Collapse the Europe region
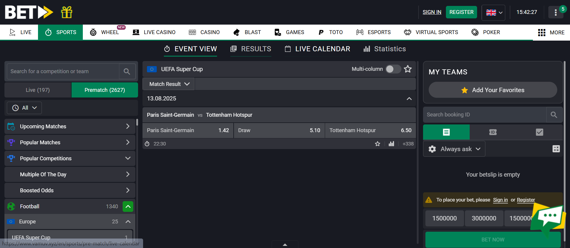Screen dimensions: 570x248 click(128, 222)
